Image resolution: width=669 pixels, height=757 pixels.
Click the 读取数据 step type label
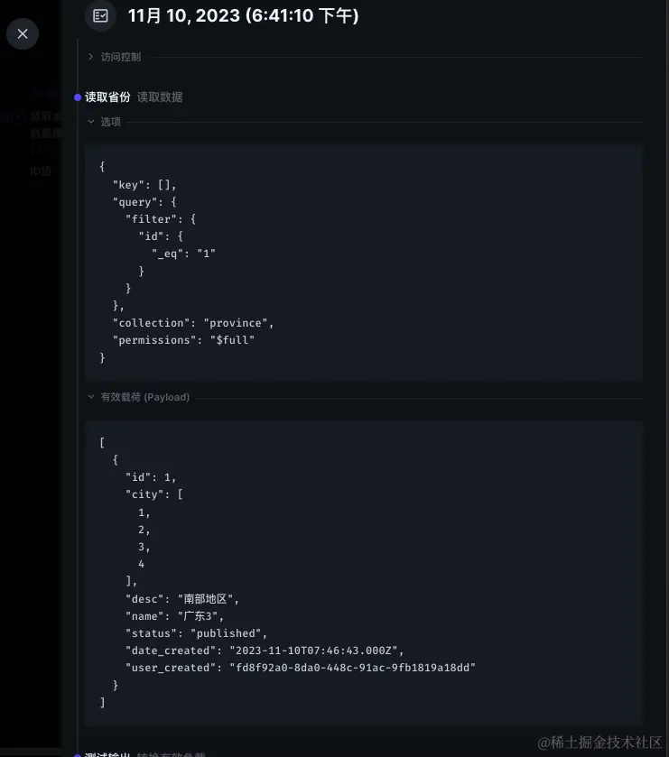[160, 97]
